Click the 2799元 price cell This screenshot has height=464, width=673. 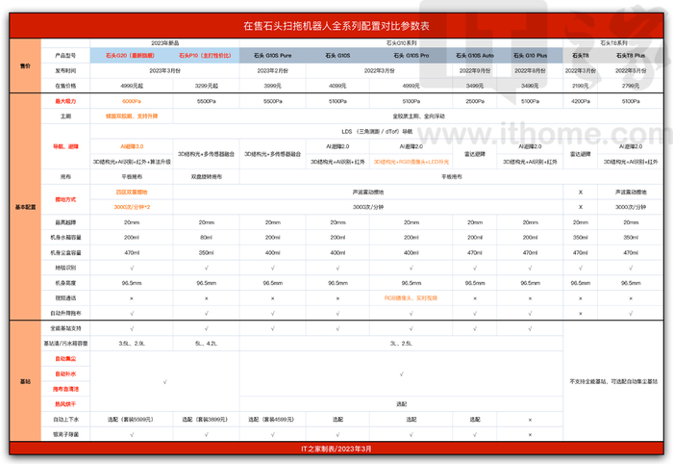[x=631, y=86]
